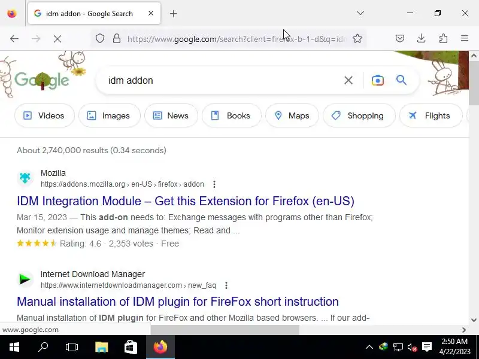This screenshot has height=359, width=479.
Task: Filter results by Videos
Action: [44, 115]
